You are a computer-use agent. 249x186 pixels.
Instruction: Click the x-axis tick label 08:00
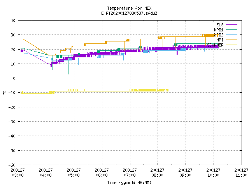point(157,175)
